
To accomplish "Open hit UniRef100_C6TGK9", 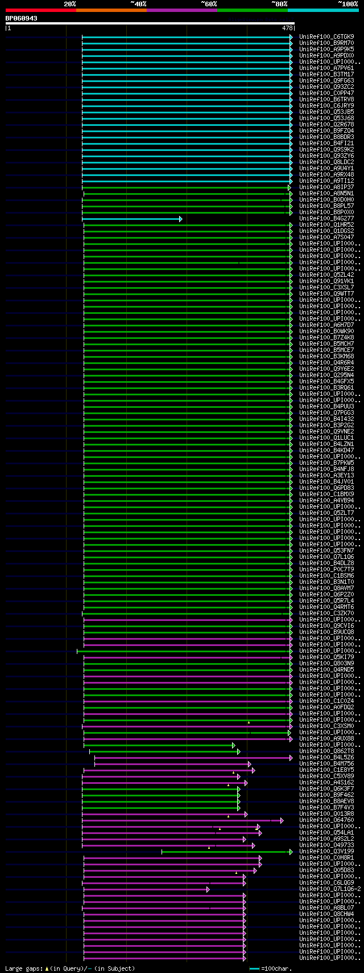I will tap(326, 36).
